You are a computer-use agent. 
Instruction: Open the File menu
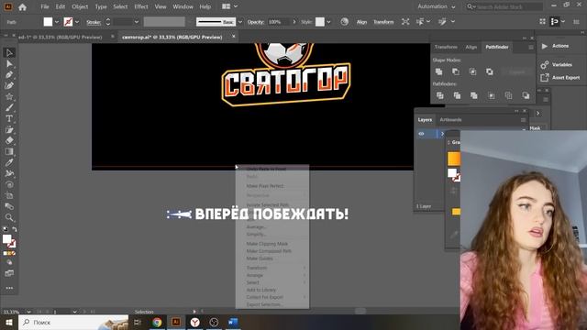[x=45, y=6]
